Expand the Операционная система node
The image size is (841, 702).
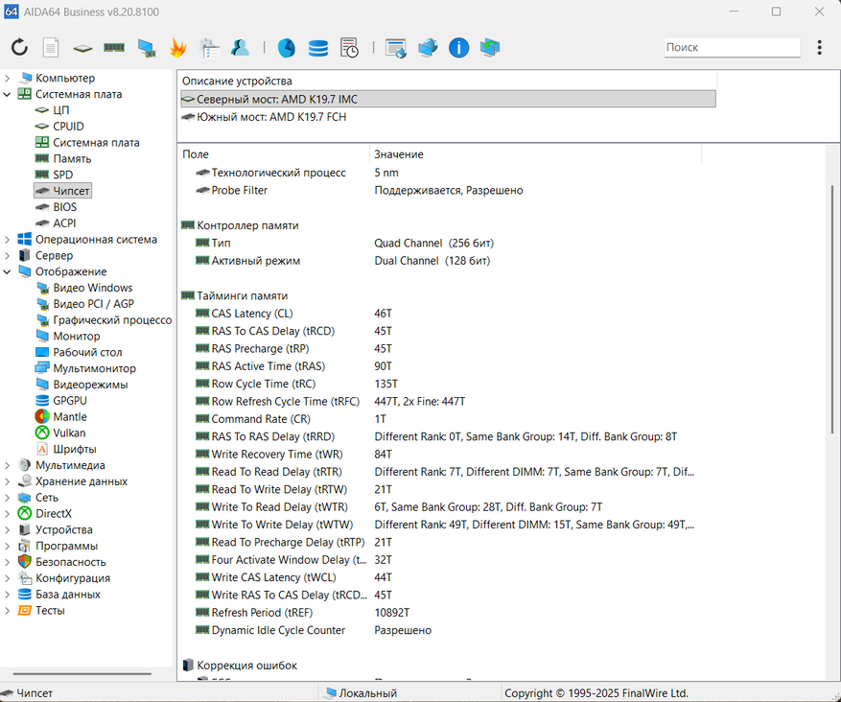click(x=7, y=239)
